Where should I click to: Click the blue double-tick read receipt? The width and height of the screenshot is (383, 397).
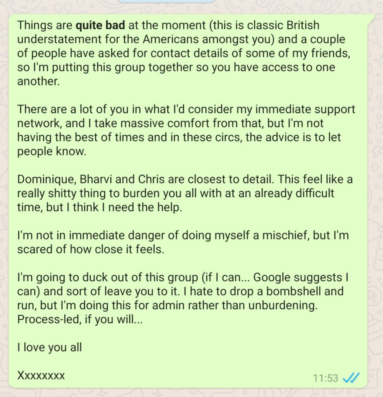tap(352, 377)
